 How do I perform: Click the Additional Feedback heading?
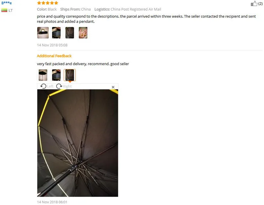54,56
